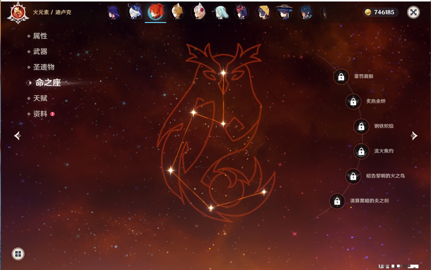The width and height of the screenshot is (431, 270).
Task: Open locked constellation 罪罚裁断
Action: [x=341, y=77]
